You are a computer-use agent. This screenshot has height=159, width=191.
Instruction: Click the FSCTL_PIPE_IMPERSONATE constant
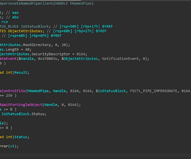154,91
